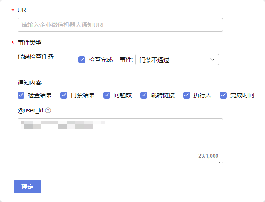Click the textarea resize handle corner
265x202 pixels.
click(x=221, y=161)
